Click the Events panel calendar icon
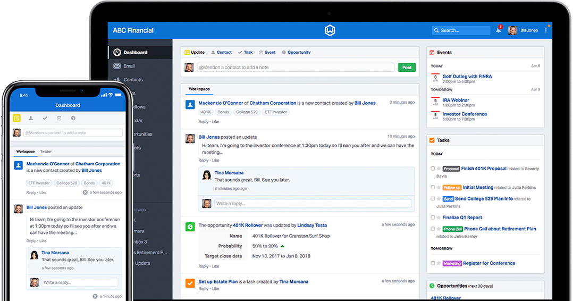The image size is (573, 301). (432, 53)
